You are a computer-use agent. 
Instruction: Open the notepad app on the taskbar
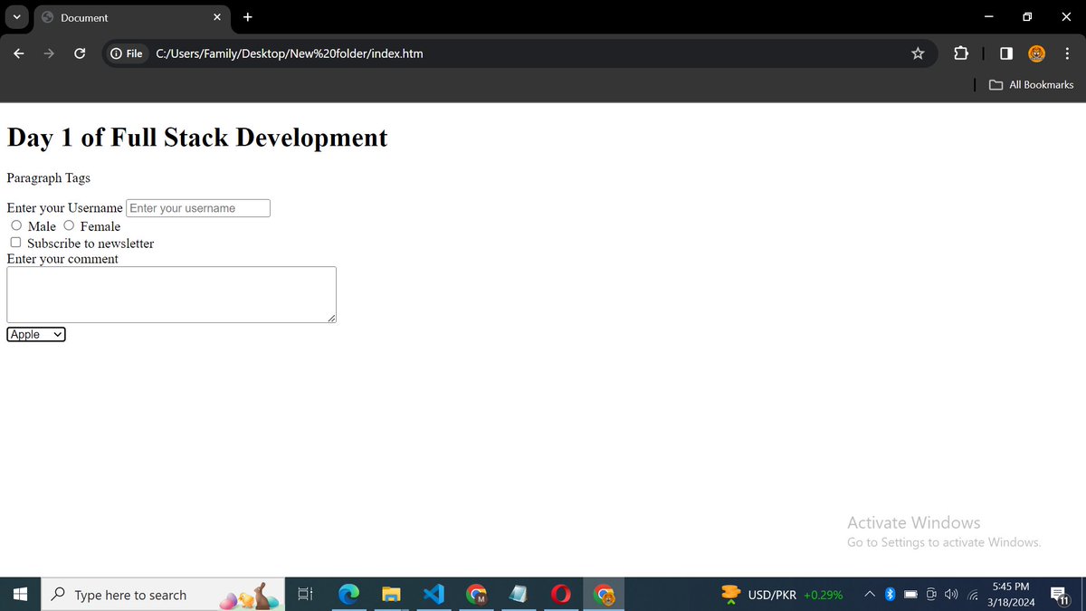tap(519, 595)
